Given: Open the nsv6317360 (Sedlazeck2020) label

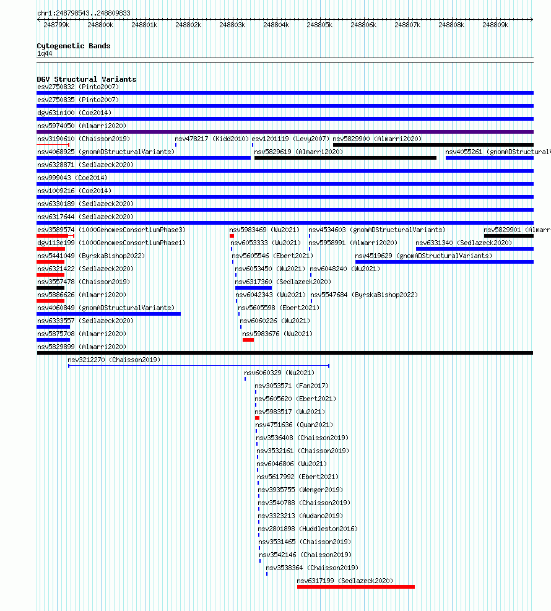Looking at the screenshot, I should click(283, 282).
